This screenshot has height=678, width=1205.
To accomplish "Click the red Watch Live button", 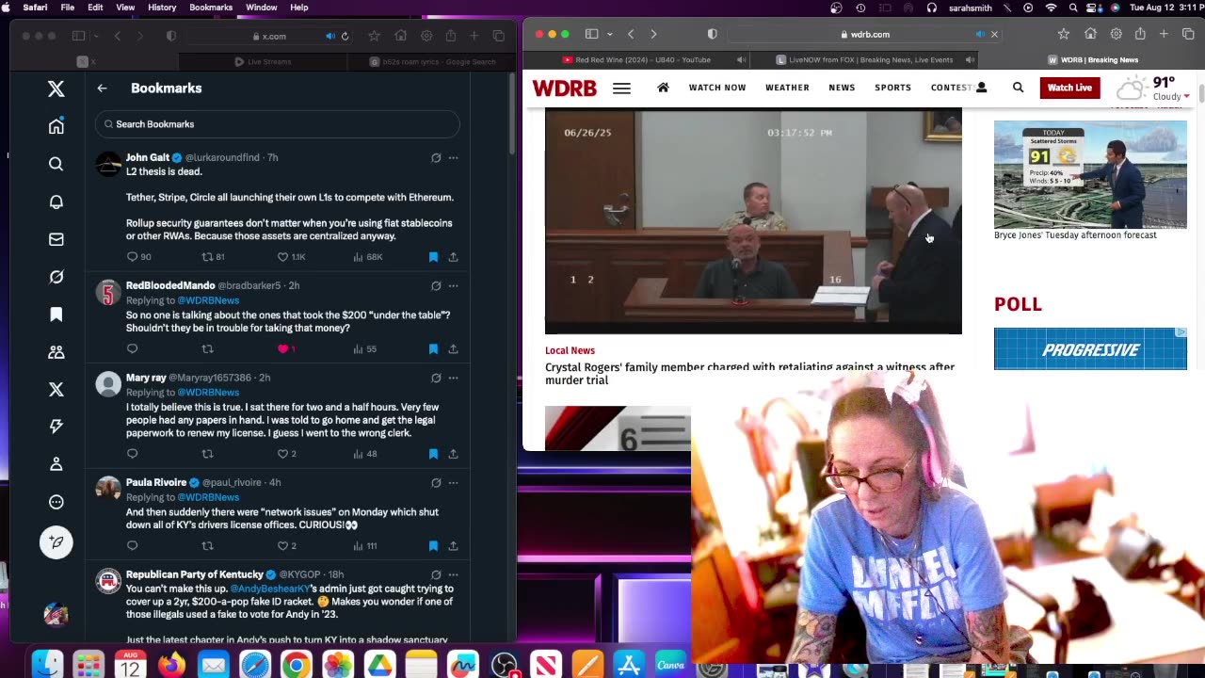I will 1069,88.
